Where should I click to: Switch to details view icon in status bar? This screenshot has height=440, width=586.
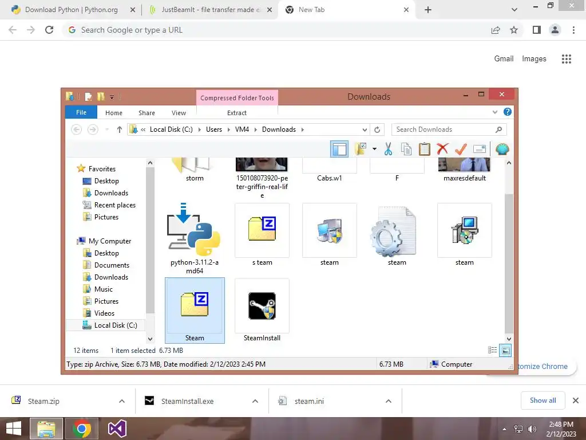pyautogui.click(x=492, y=350)
